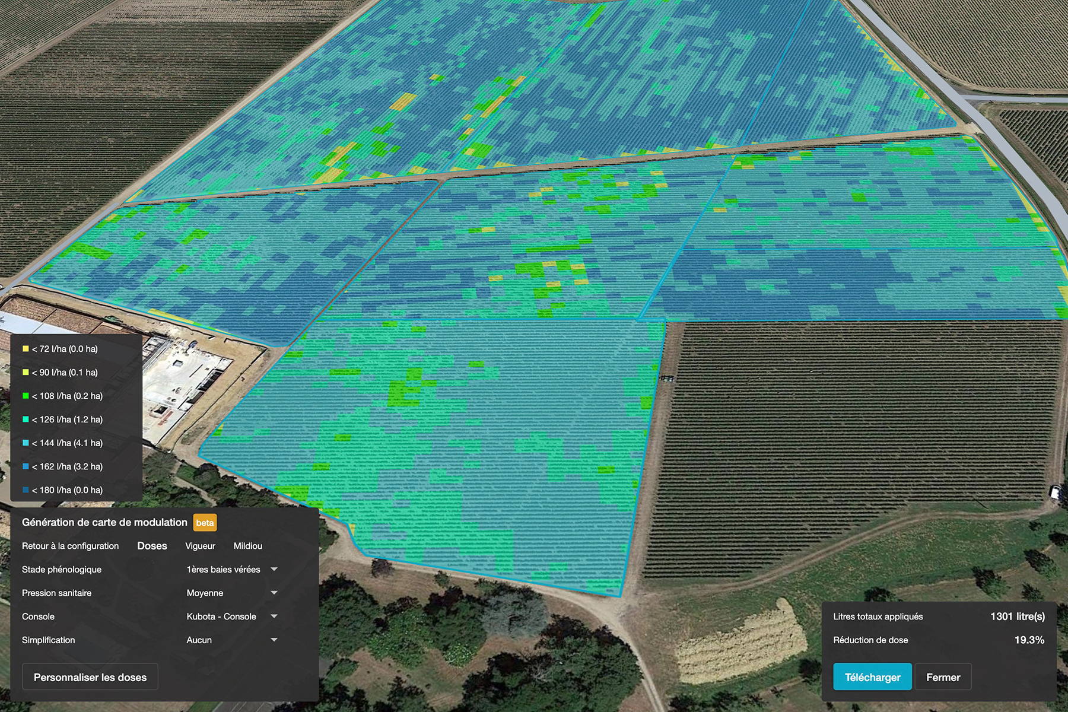Image resolution: width=1068 pixels, height=712 pixels.
Task: Select the '1ères baies vérées' value
Action: 223,570
